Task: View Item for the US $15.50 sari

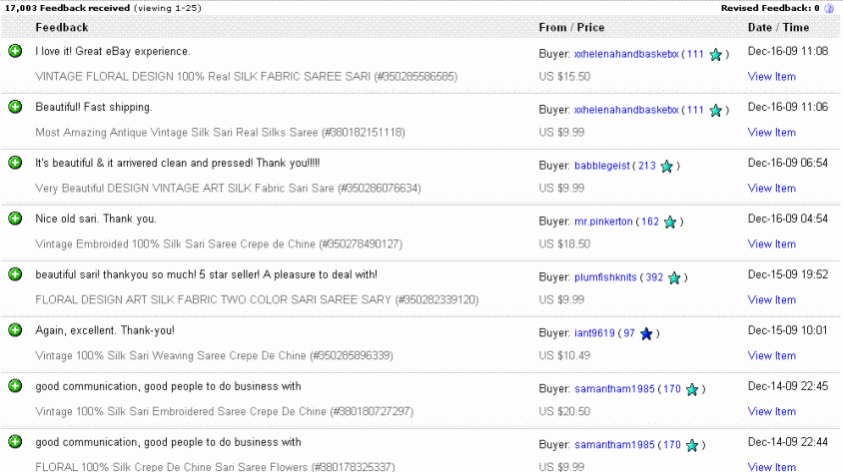Action: tap(771, 77)
